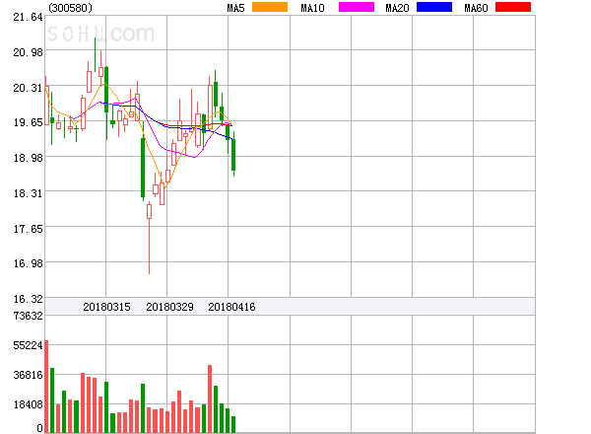Select the MA10 legend label
Image resolution: width=591 pixels, height=434 pixels.
tap(312, 8)
